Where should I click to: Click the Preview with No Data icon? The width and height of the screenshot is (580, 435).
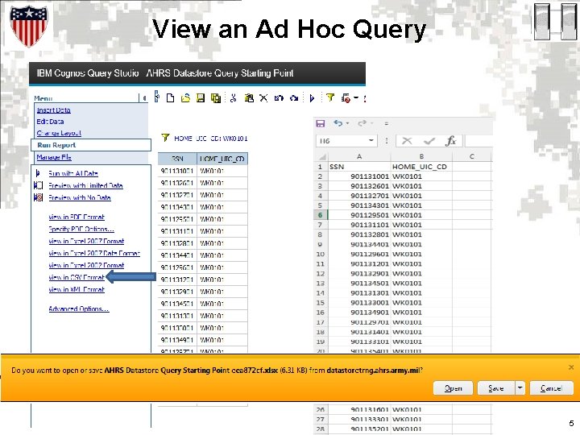39,197
